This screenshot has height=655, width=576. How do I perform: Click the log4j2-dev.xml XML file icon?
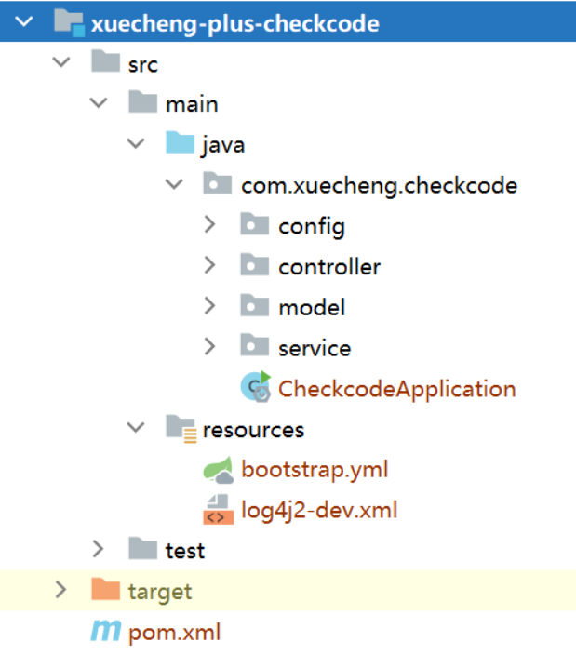(218, 510)
